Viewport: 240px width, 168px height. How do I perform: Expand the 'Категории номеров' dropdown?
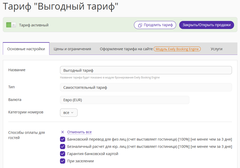pyautogui.click(x=69, y=113)
